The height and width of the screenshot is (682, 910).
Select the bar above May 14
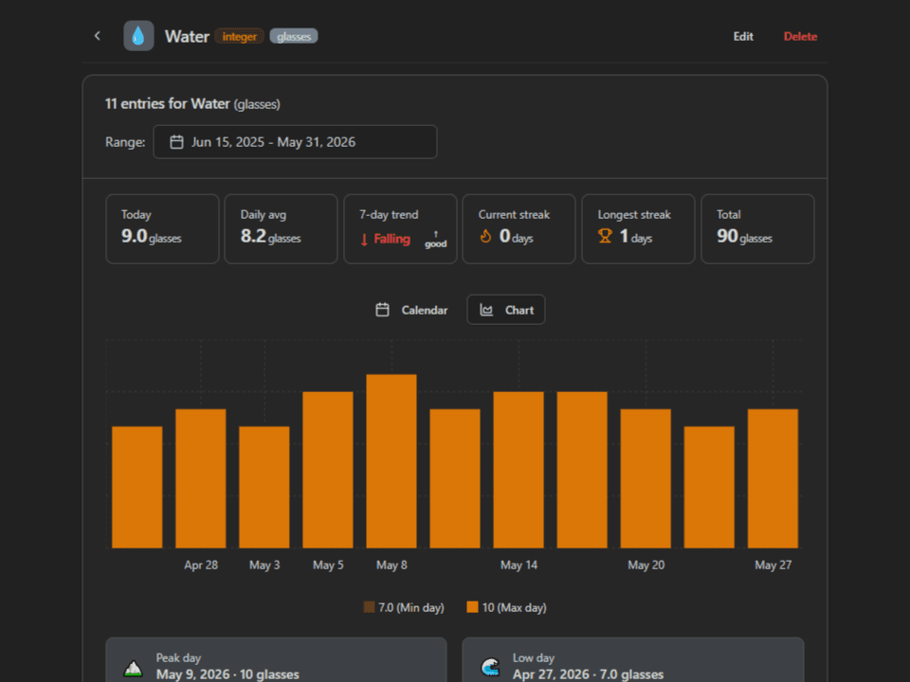[x=519, y=470]
